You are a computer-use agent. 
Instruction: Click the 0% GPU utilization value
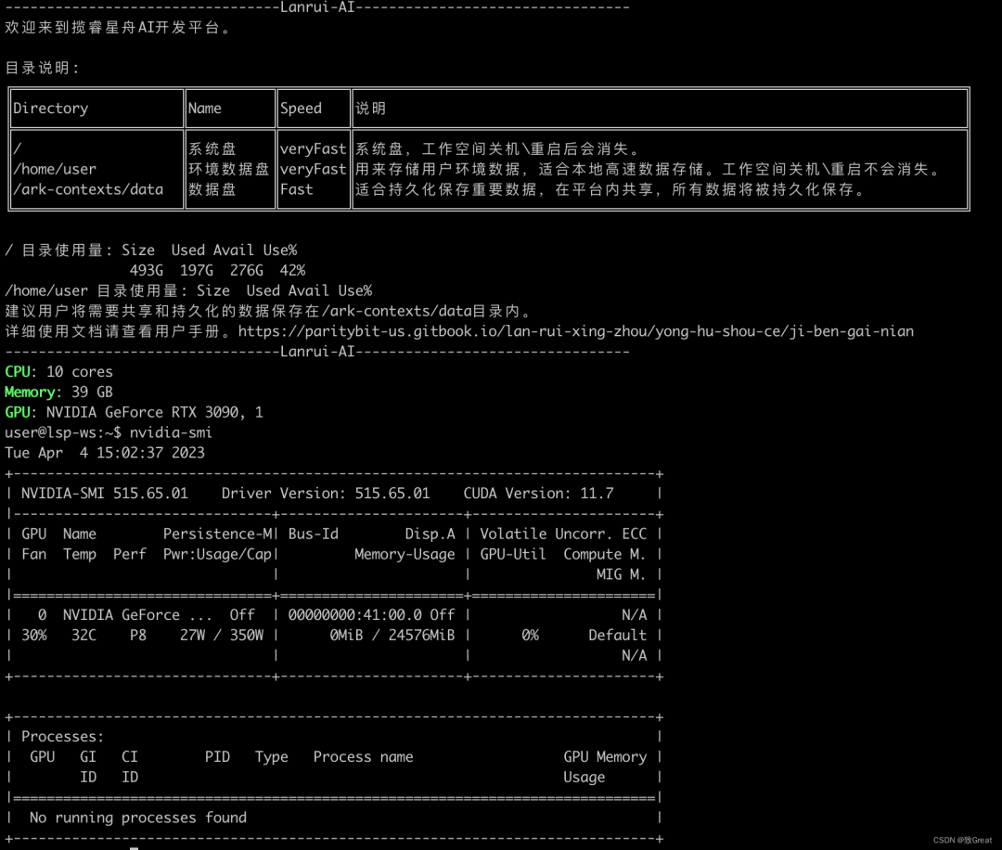click(530, 636)
